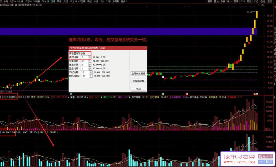Click the 均线周期1 spinner arrows
Image resolution: width=276 pixels, height=167 pixels.
coord(91,72)
